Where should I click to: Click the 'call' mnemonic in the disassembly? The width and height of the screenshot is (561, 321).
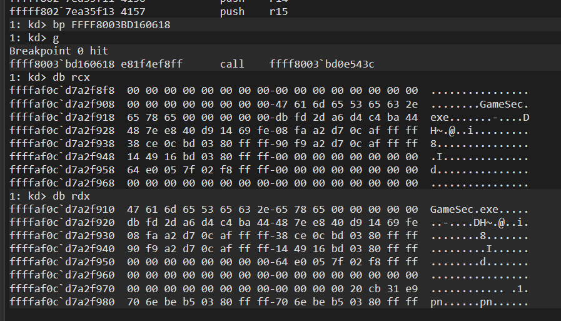pos(232,64)
